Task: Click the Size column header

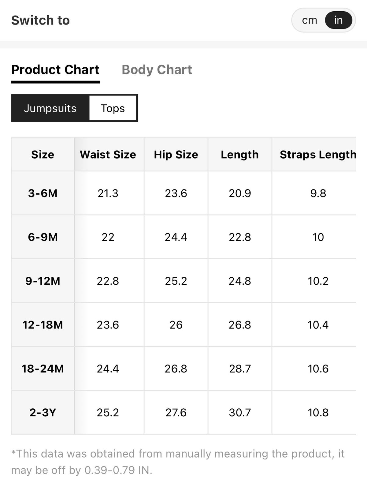Action: click(43, 154)
